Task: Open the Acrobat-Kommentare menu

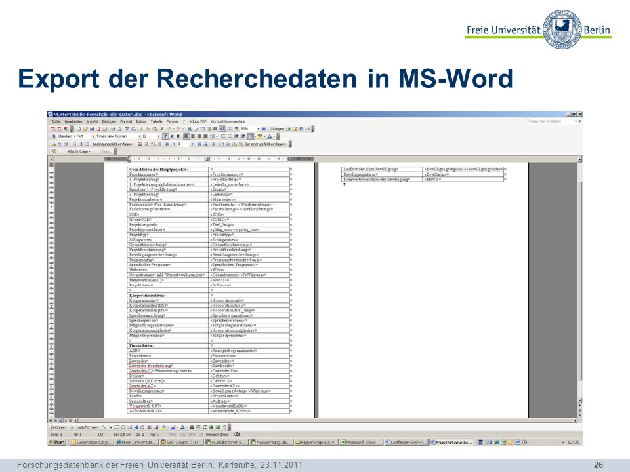Action: click(x=228, y=121)
